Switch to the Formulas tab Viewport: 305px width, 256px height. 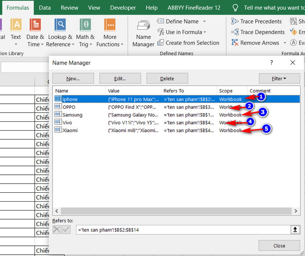click(18, 8)
